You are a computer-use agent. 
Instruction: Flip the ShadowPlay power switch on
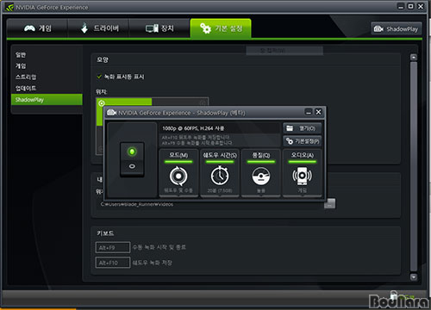(x=132, y=152)
